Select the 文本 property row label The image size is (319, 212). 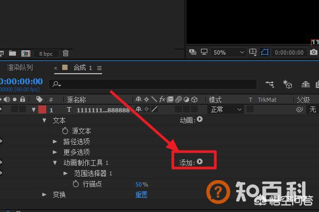[x=59, y=120]
